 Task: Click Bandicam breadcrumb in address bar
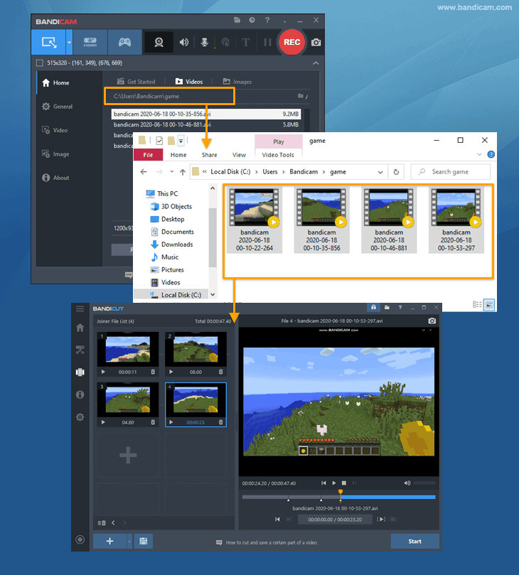pos(304,172)
